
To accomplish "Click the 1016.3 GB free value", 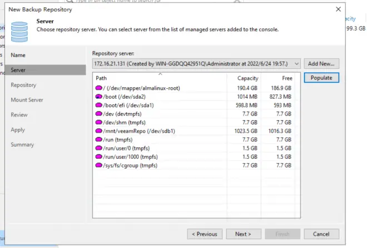I will pos(280,131).
